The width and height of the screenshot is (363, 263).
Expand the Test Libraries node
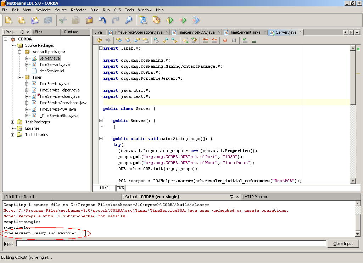click(x=12, y=135)
